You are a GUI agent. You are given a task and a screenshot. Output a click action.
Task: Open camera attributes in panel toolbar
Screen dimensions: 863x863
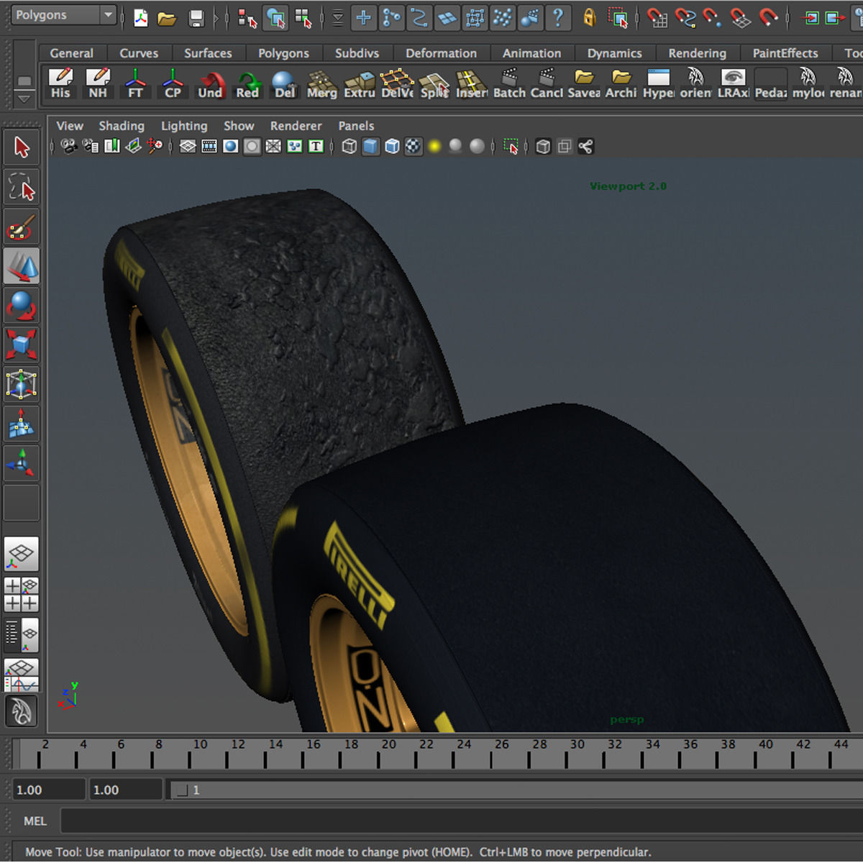[91, 147]
